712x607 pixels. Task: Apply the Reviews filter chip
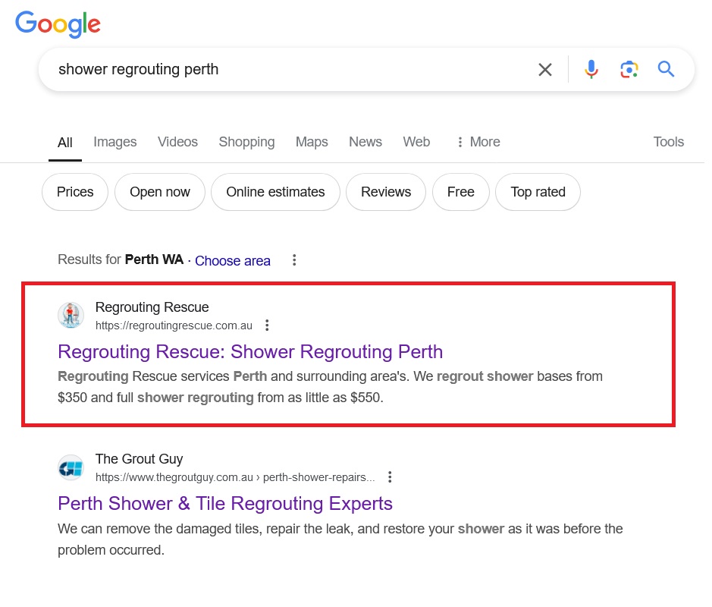(x=386, y=192)
